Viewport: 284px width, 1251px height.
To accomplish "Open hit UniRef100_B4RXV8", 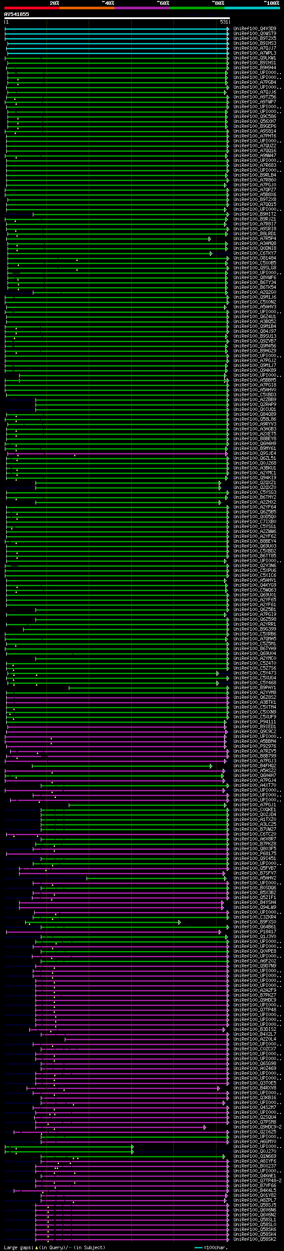I will 254,1088.
